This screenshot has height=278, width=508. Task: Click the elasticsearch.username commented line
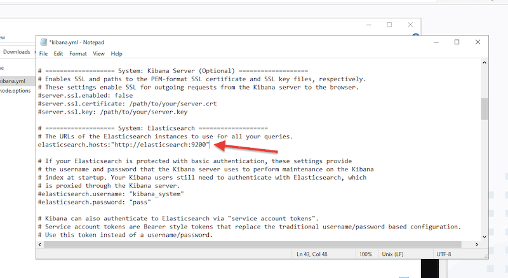click(x=102, y=194)
